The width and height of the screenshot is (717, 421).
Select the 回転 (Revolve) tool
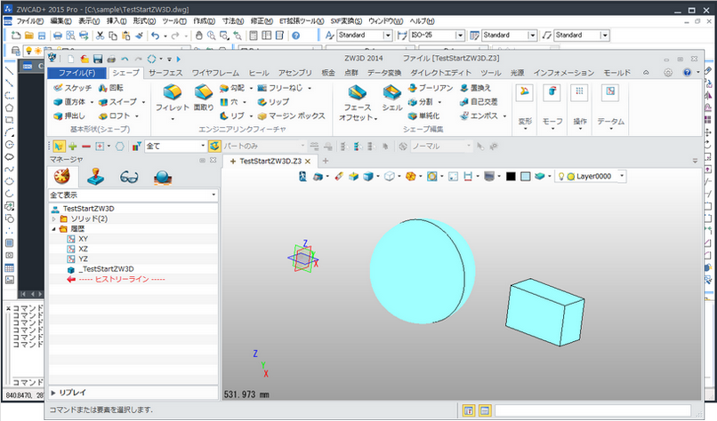click(111, 88)
